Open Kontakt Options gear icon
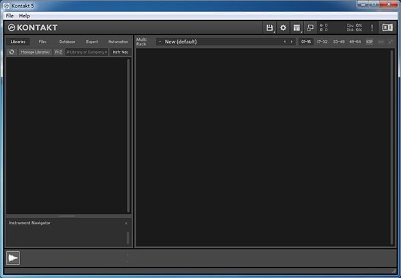The height and width of the screenshot is (278, 401). [283, 27]
